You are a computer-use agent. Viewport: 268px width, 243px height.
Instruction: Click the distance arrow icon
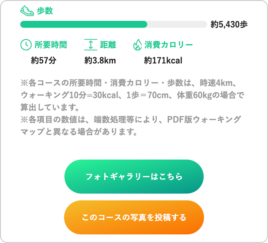click(x=90, y=45)
